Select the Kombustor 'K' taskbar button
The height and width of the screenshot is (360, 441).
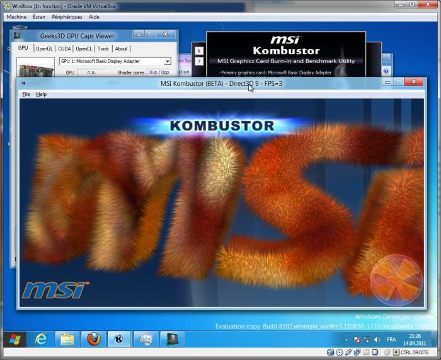(119, 339)
